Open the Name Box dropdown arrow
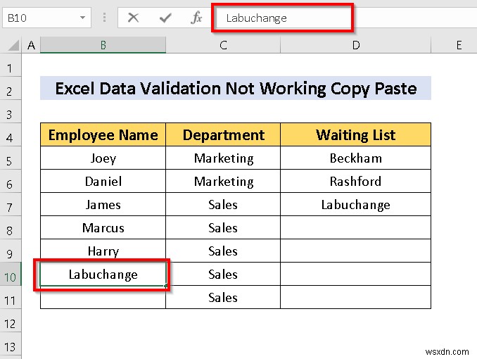Image resolution: width=477 pixels, height=359 pixels. 82,18
